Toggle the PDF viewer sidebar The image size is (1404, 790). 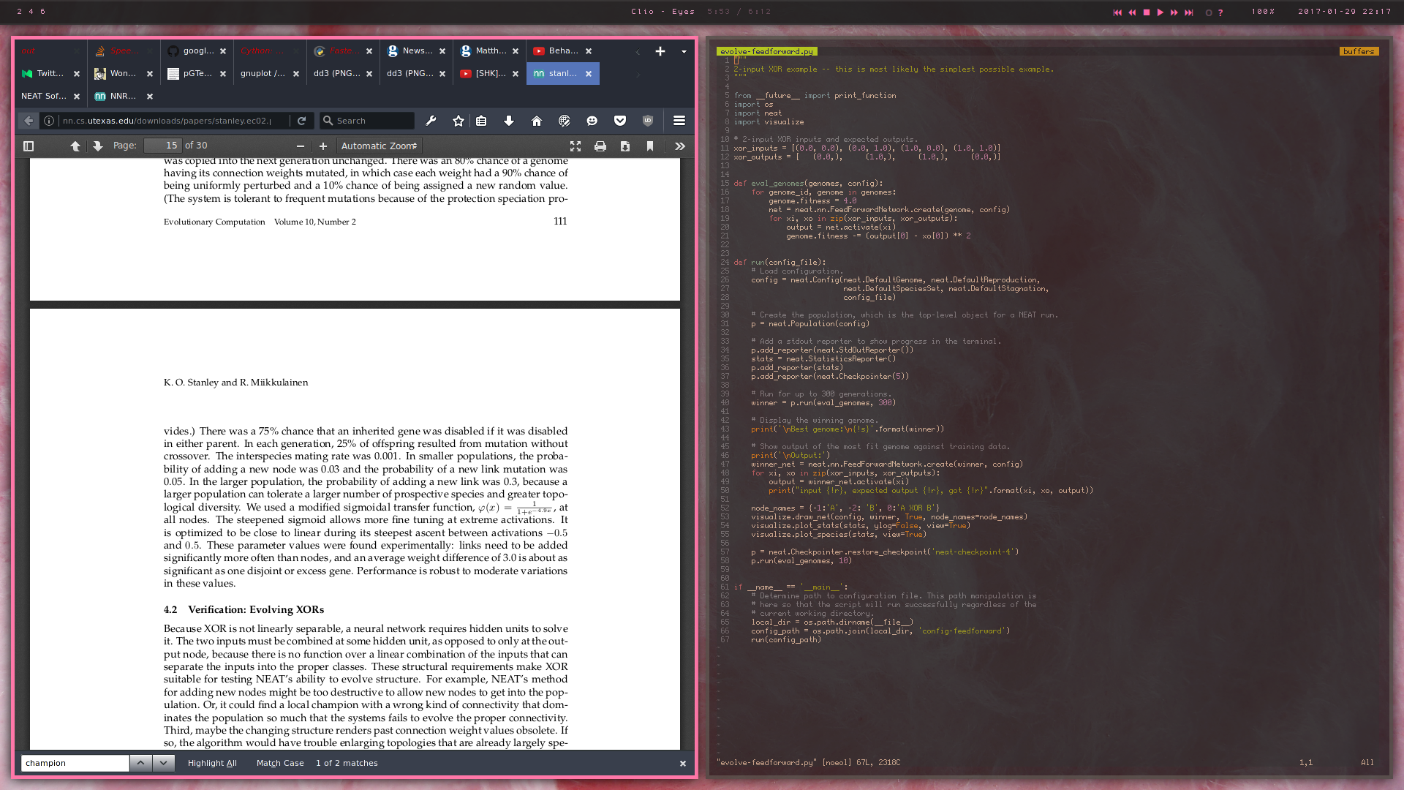(x=29, y=146)
